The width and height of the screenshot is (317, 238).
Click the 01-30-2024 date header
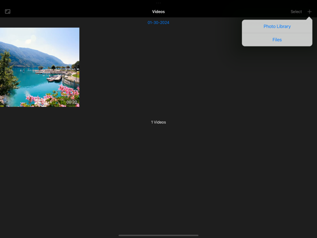click(x=158, y=22)
